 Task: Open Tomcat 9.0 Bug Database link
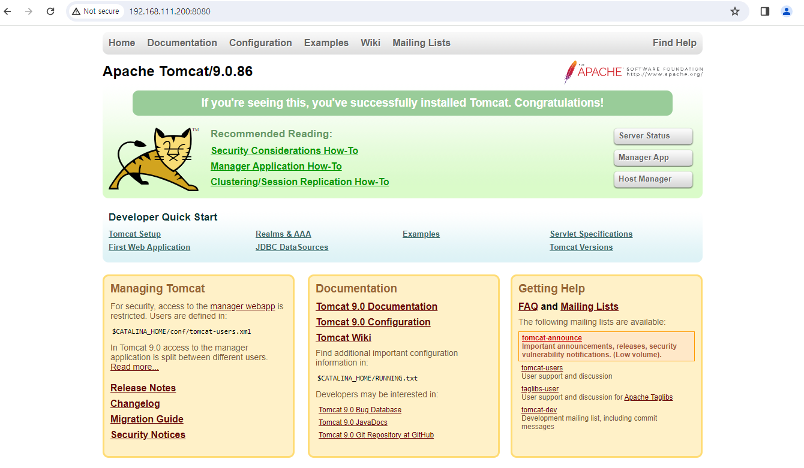pyautogui.click(x=360, y=410)
